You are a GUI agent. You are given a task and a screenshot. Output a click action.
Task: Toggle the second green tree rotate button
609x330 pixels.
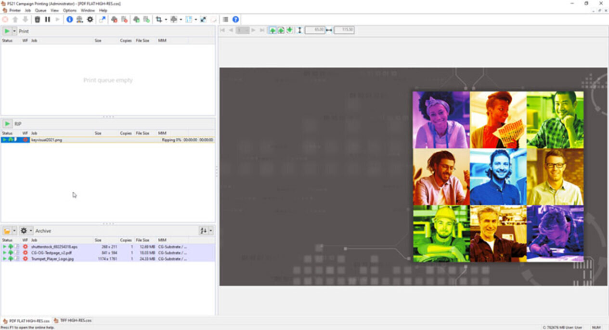pyautogui.click(x=281, y=30)
